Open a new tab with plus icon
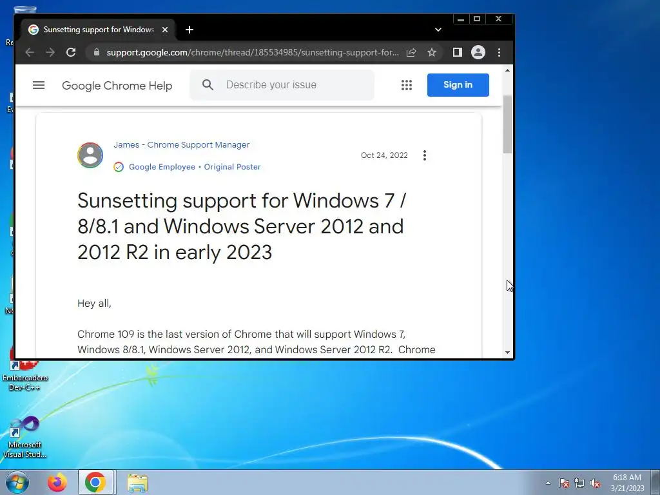Viewport: 660px width, 495px height. point(189,30)
